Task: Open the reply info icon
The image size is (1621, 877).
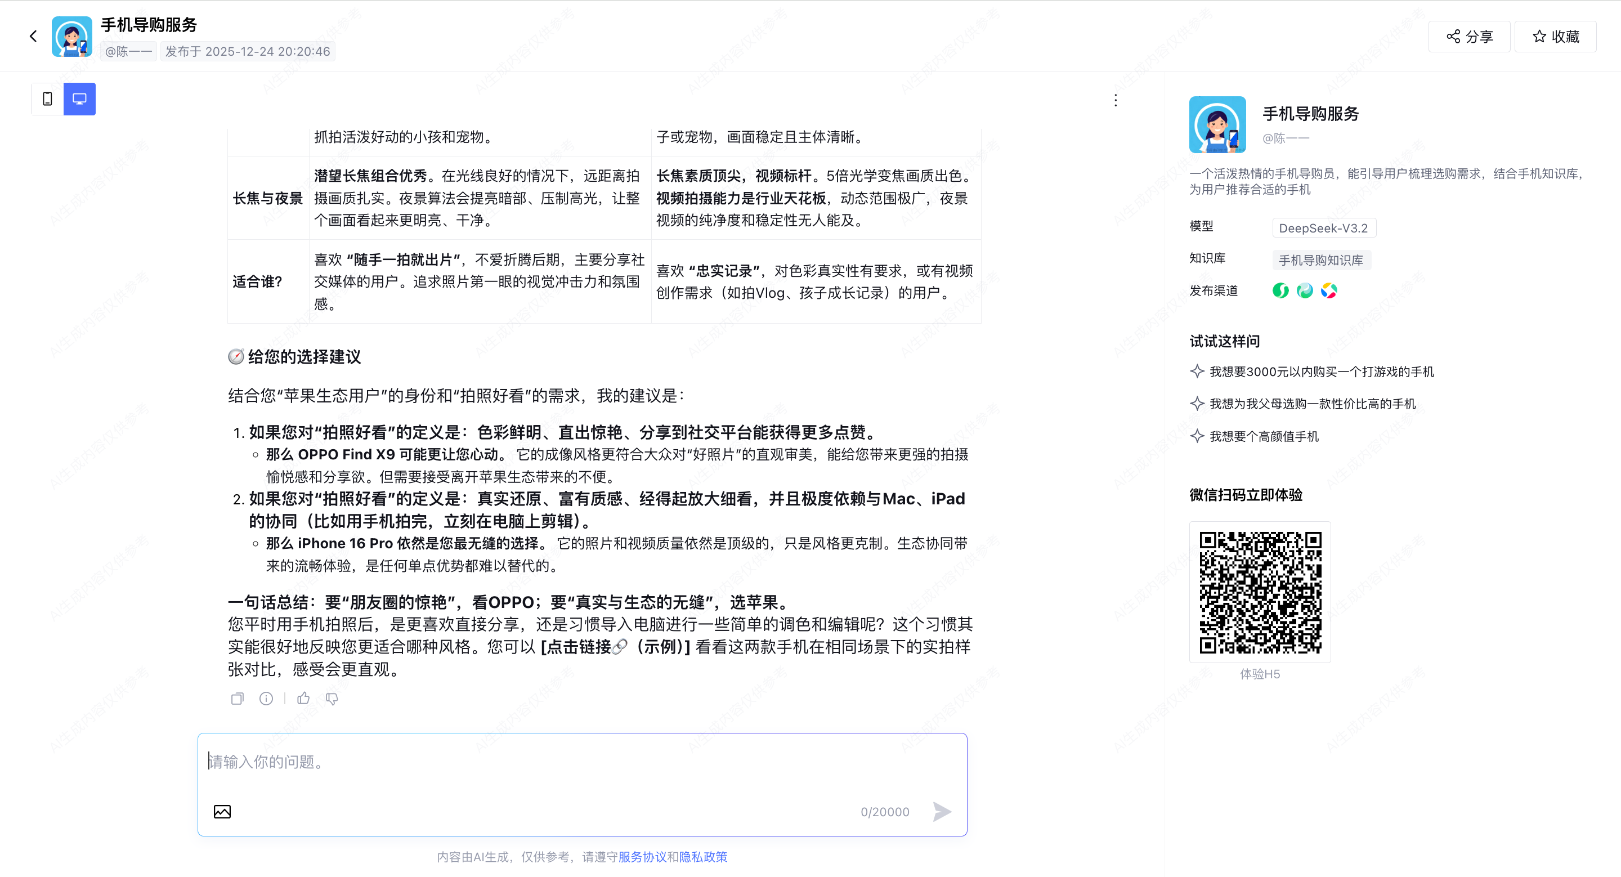Action: tap(266, 699)
